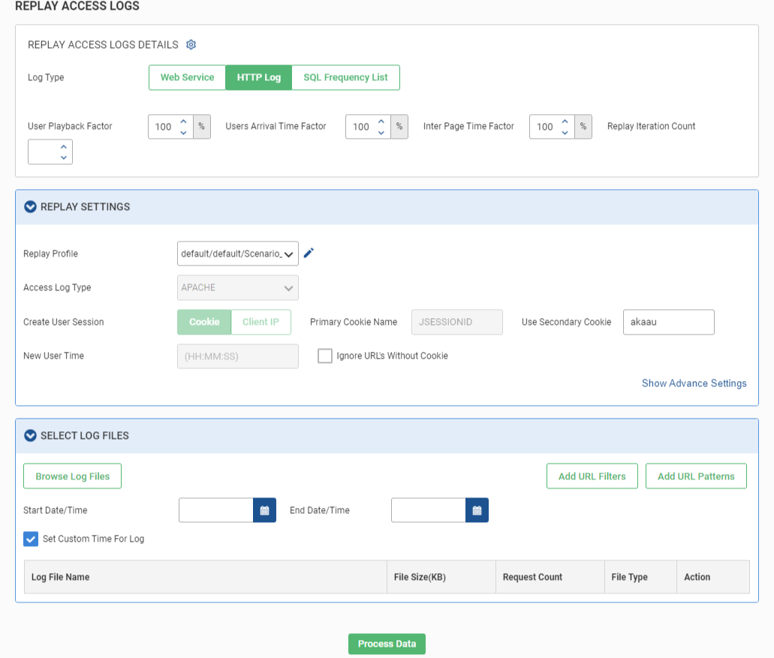Click the pencil icon to edit Replay Profile

point(309,254)
